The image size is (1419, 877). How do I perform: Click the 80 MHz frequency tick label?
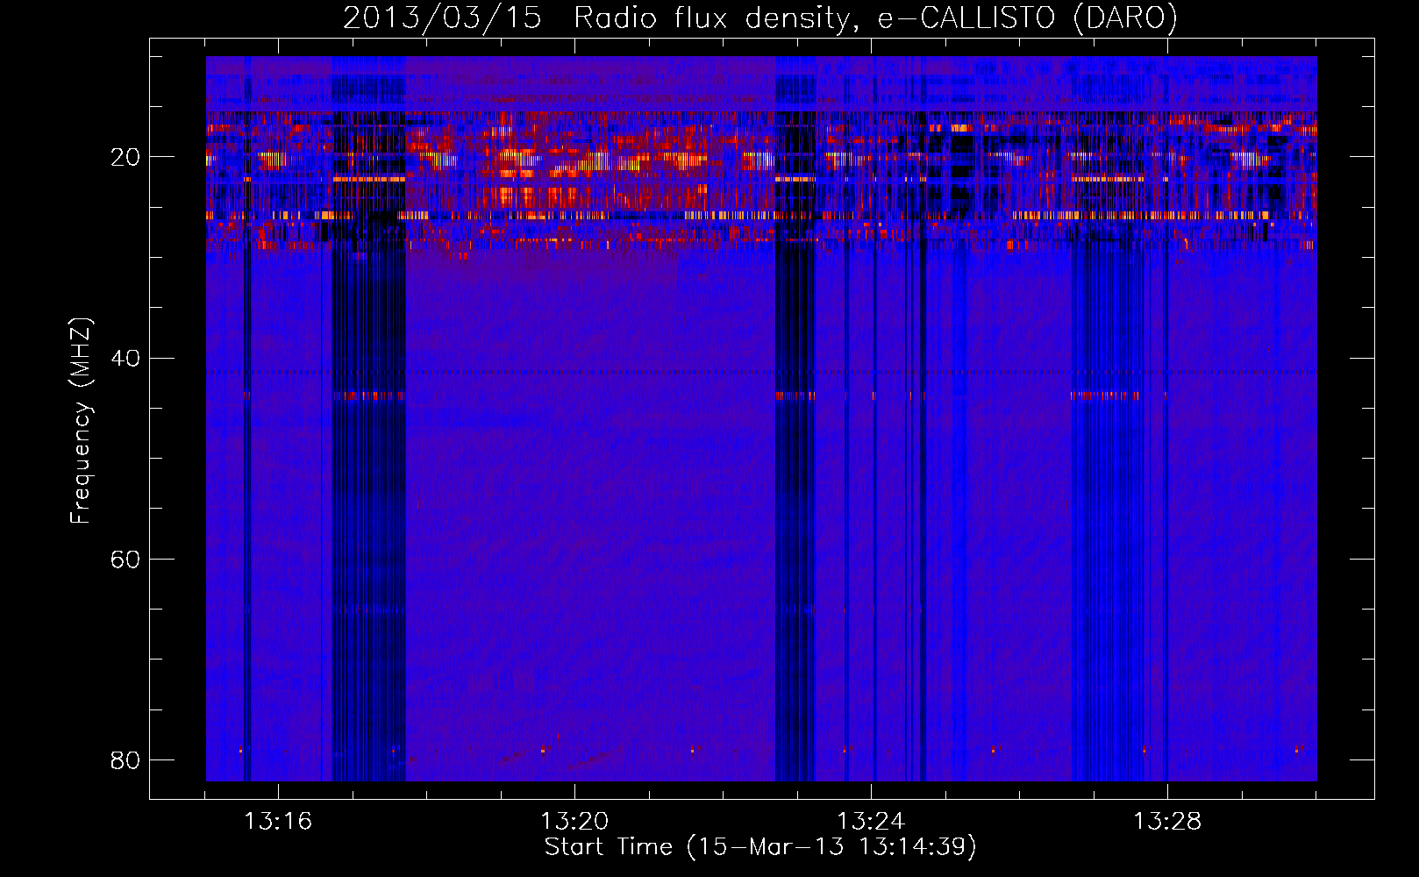coord(125,760)
